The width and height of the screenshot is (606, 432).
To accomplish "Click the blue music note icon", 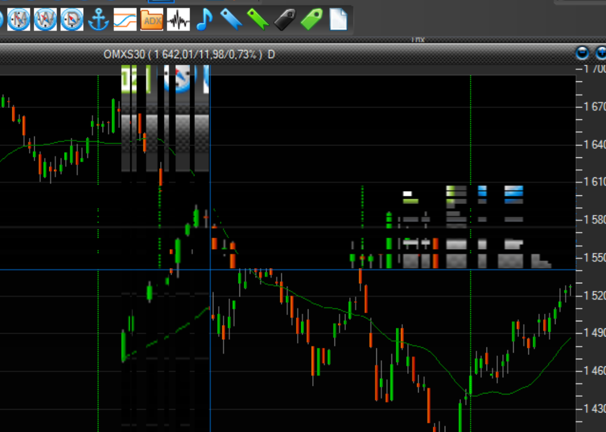I will tap(204, 20).
